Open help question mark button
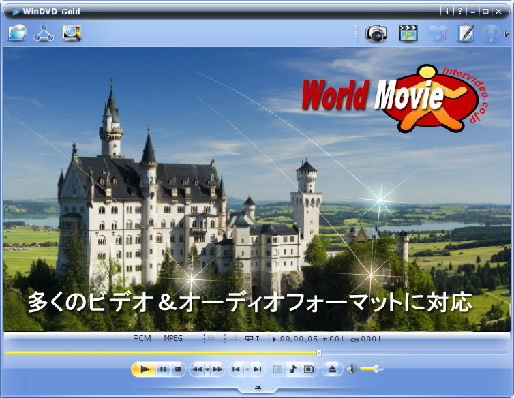This screenshot has height=398, width=514. click(x=460, y=12)
